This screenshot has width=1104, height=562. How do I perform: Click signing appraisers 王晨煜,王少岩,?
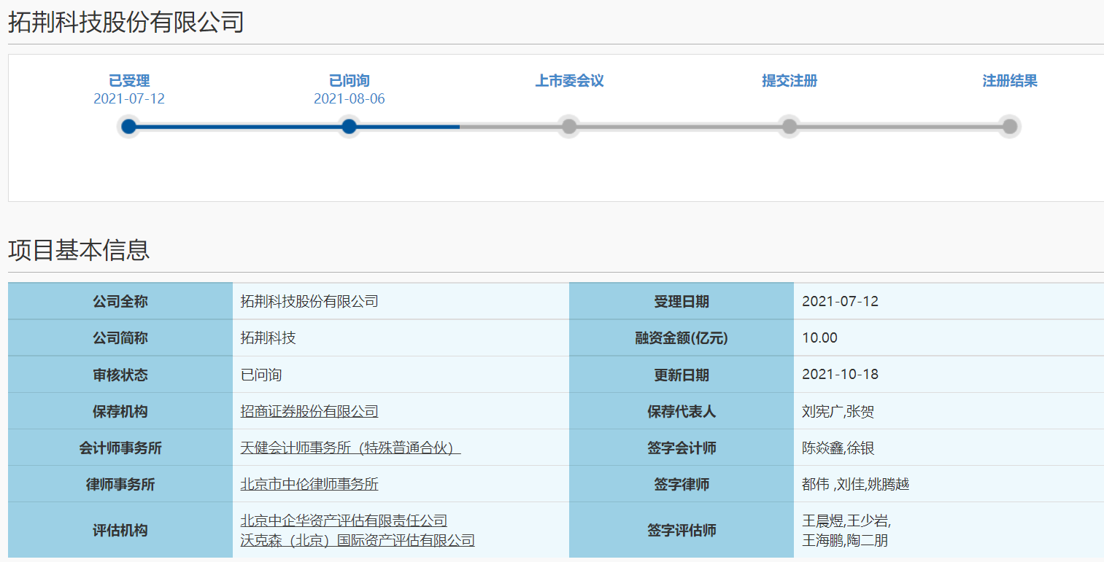pos(846,520)
